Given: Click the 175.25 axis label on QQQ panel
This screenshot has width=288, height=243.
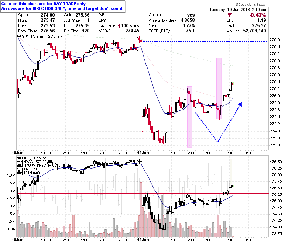Looking at the screenshot, I should [276, 194].
